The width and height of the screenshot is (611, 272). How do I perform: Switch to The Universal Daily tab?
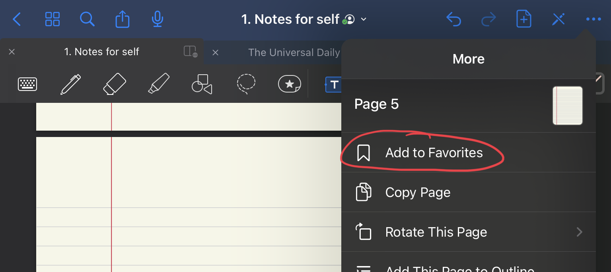(x=294, y=52)
